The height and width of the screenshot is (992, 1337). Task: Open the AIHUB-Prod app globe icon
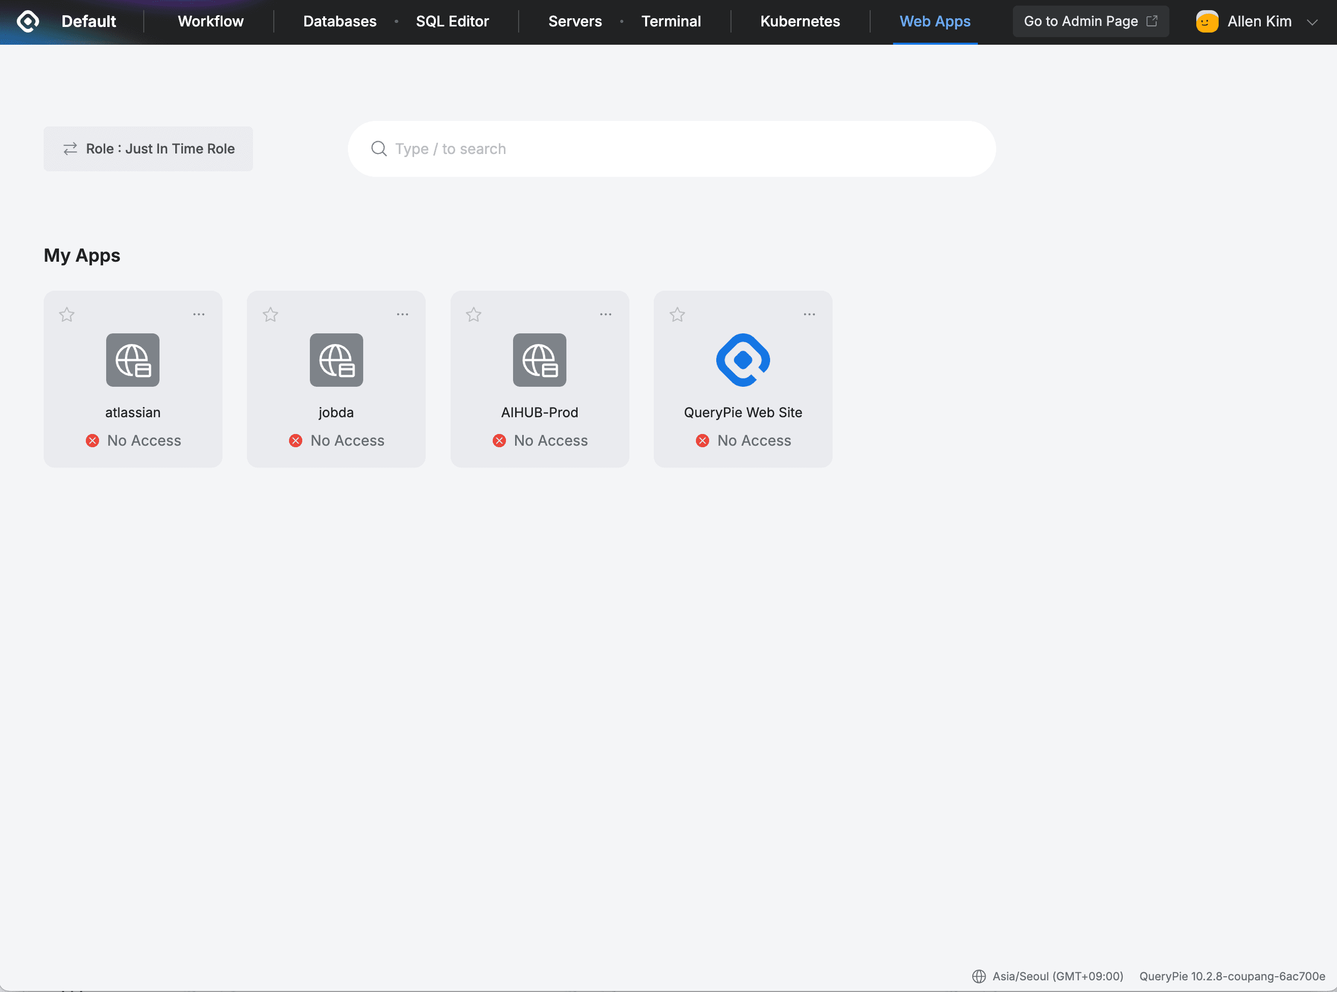coord(539,360)
